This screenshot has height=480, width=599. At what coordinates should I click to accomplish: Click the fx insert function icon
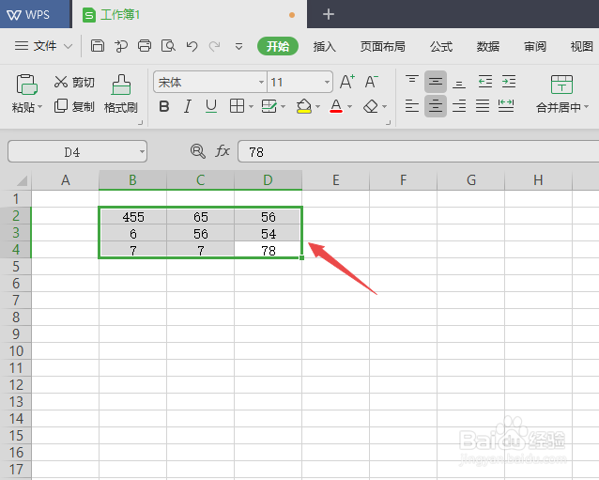pyautogui.click(x=223, y=151)
